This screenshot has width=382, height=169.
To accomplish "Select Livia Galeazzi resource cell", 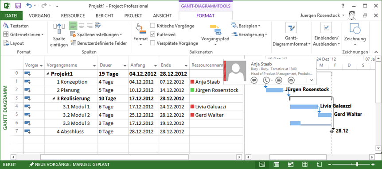I will point(216,107).
